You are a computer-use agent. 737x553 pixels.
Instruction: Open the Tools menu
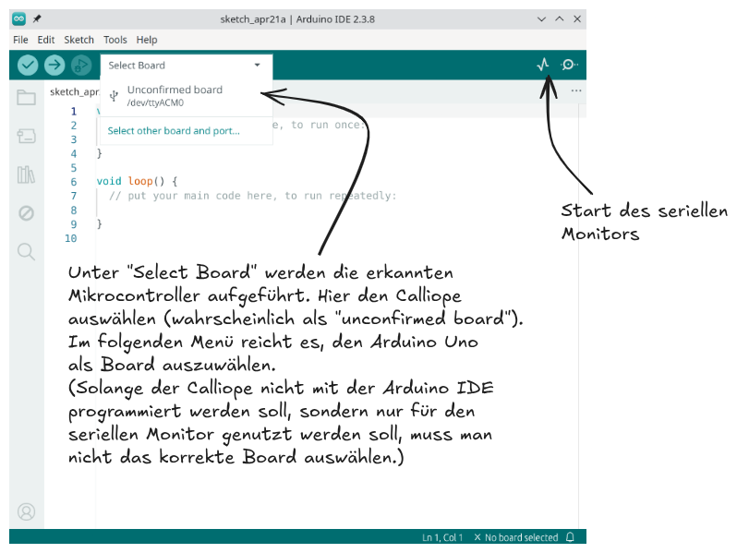115,40
